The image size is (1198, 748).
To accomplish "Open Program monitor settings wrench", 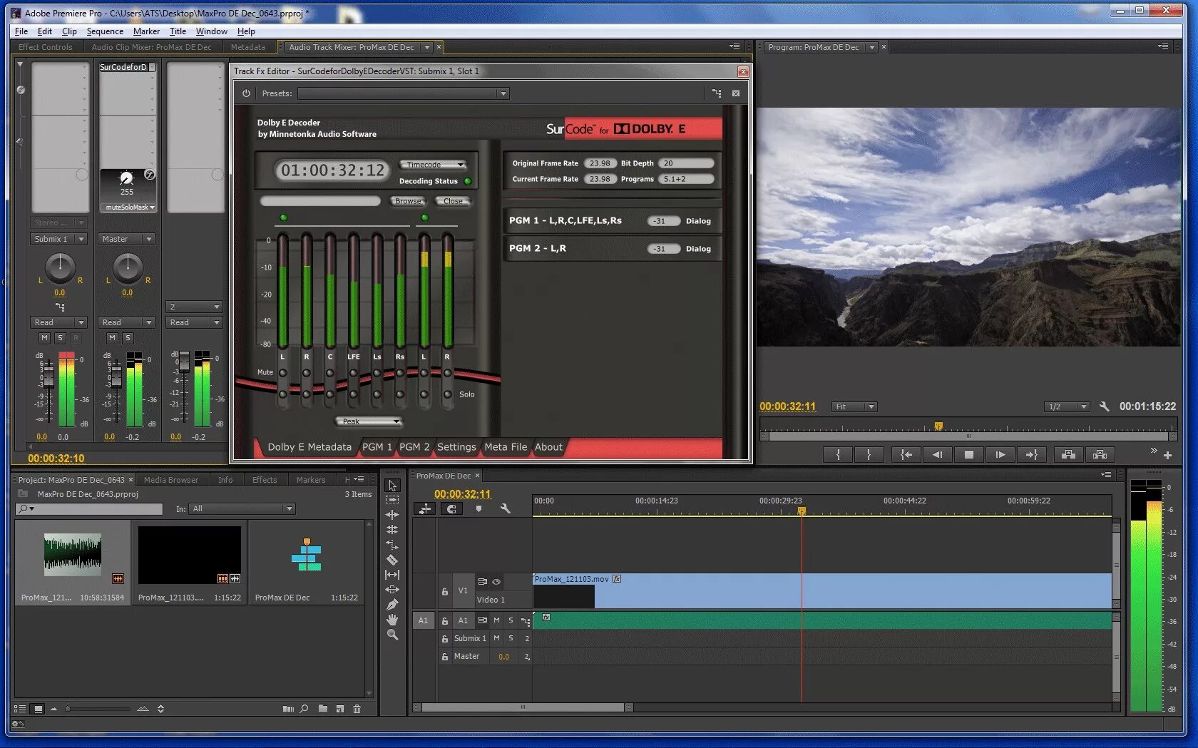I will pyautogui.click(x=1105, y=406).
